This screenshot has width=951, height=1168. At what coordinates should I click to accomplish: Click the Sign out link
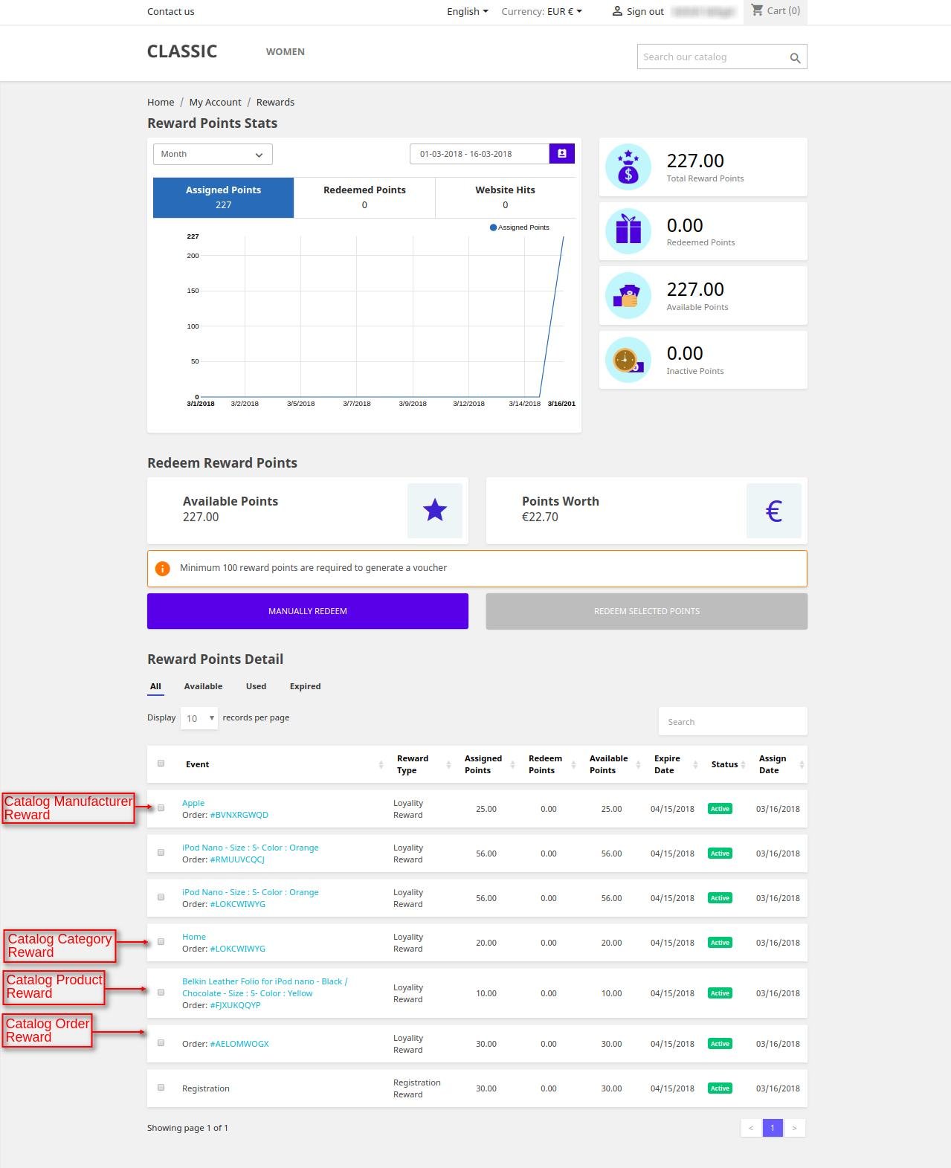click(x=645, y=11)
